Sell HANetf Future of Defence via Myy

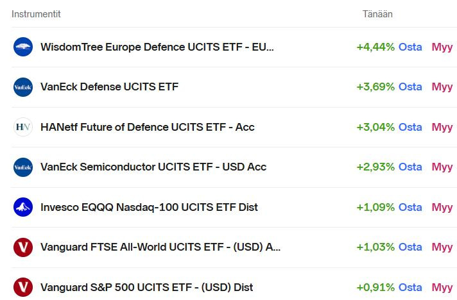tap(442, 127)
